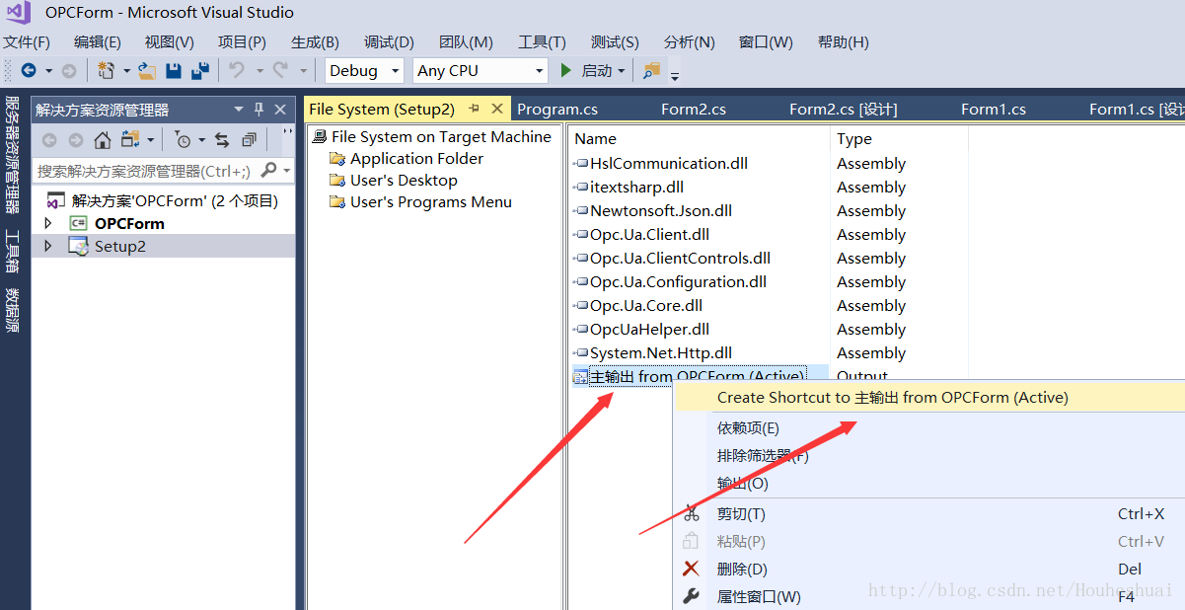
Task: Click the Find in Files toolbar icon
Action: (x=651, y=70)
